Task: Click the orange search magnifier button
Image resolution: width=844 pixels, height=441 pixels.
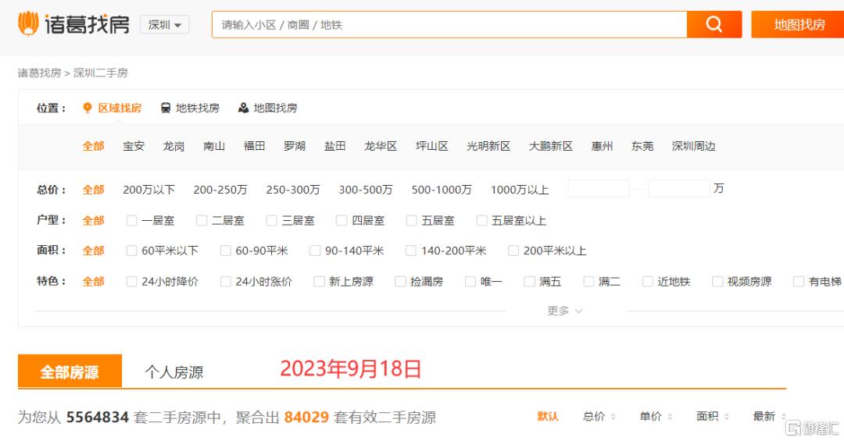Action: [x=714, y=24]
